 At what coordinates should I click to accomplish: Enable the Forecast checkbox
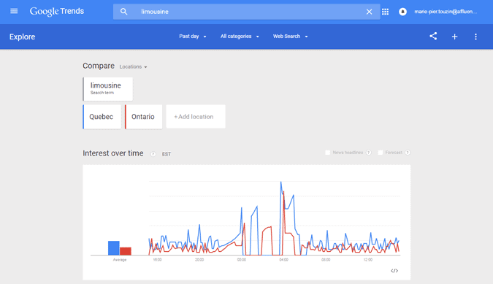[x=380, y=153]
